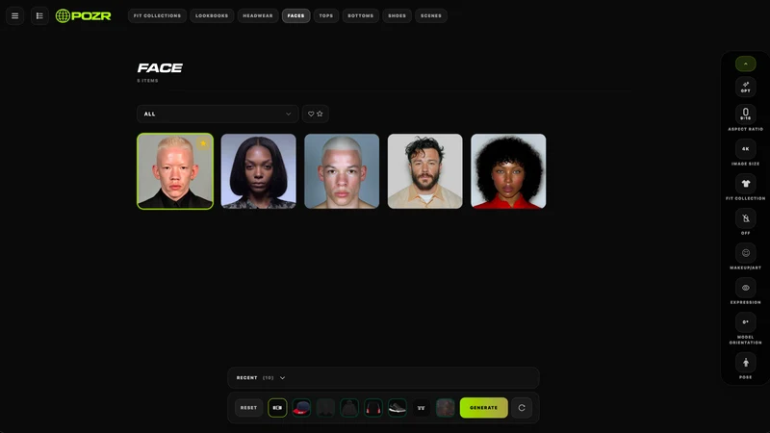This screenshot has height=433, width=770.
Task: Select the sneaker slot
Action: (x=398, y=408)
